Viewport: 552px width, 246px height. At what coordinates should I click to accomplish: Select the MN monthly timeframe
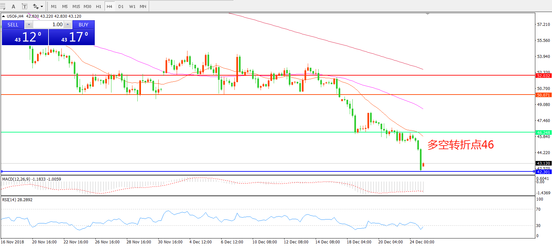(x=143, y=6)
